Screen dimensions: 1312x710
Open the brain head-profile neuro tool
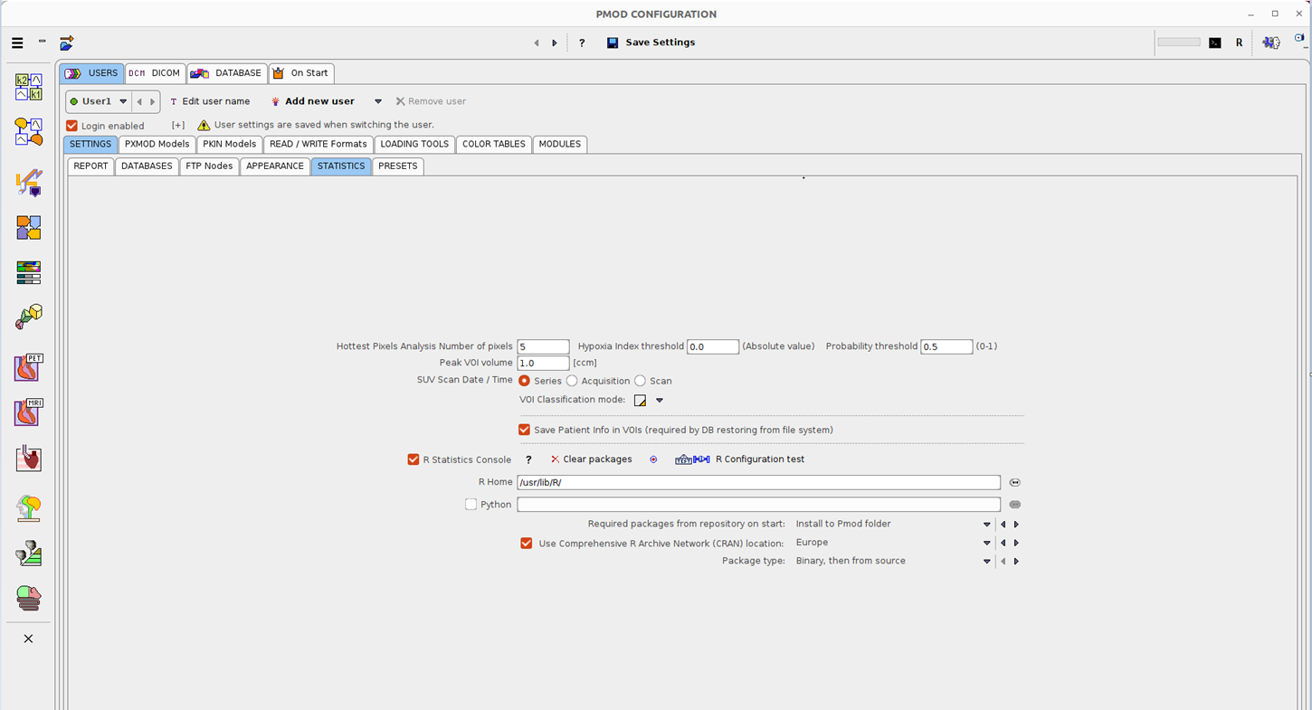click(x=29, y=508)
